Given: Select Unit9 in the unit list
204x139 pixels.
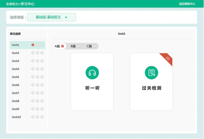Looking at the screenshot, I should tap(27, 109).
